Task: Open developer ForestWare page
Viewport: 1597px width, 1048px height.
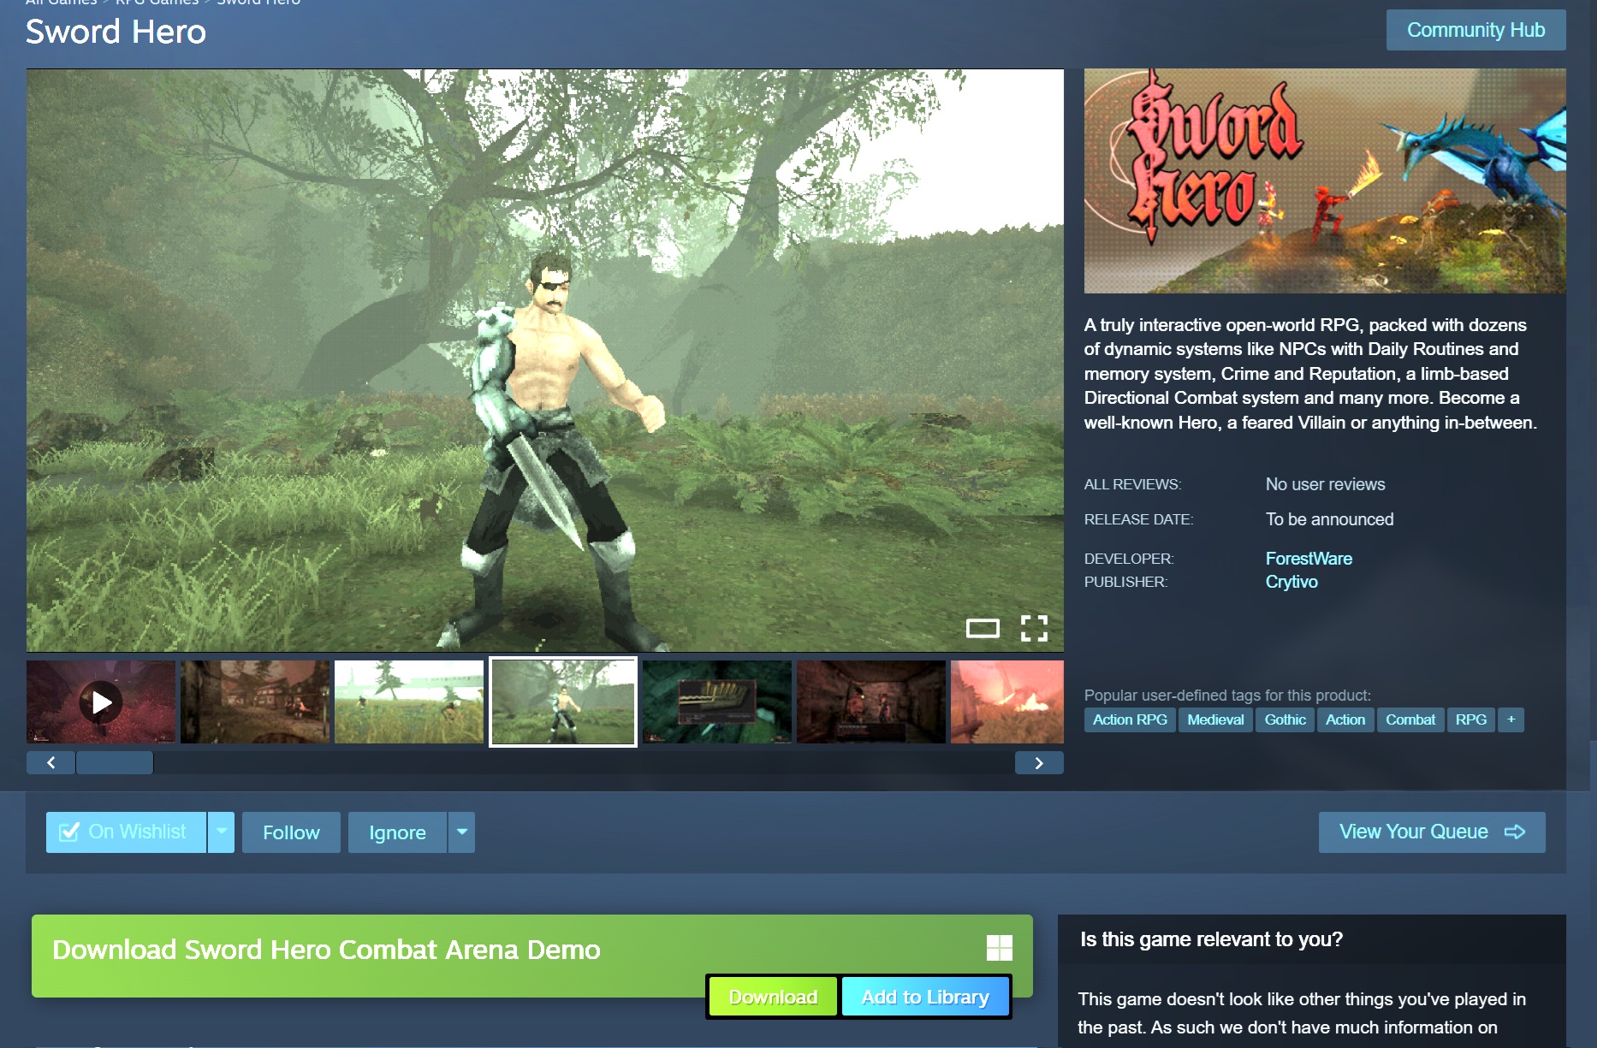Action: pyautogui.click(x=1309, y=559)
